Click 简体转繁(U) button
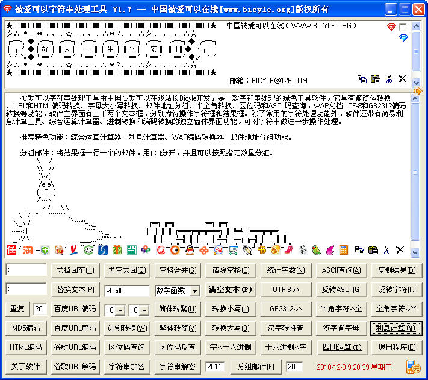Screen dimensions: 428x380 coord(178,309)
